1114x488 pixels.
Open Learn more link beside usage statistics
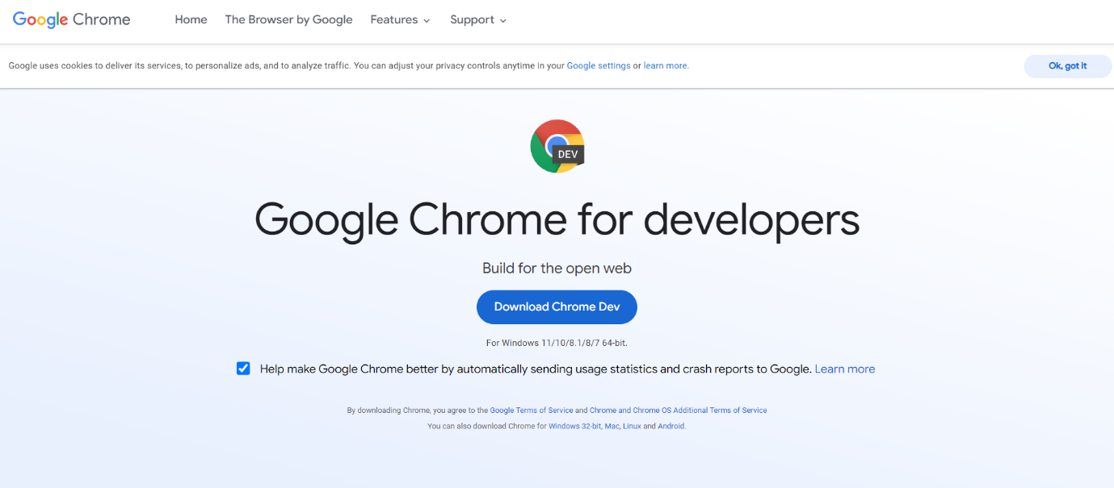click(845, 369)
